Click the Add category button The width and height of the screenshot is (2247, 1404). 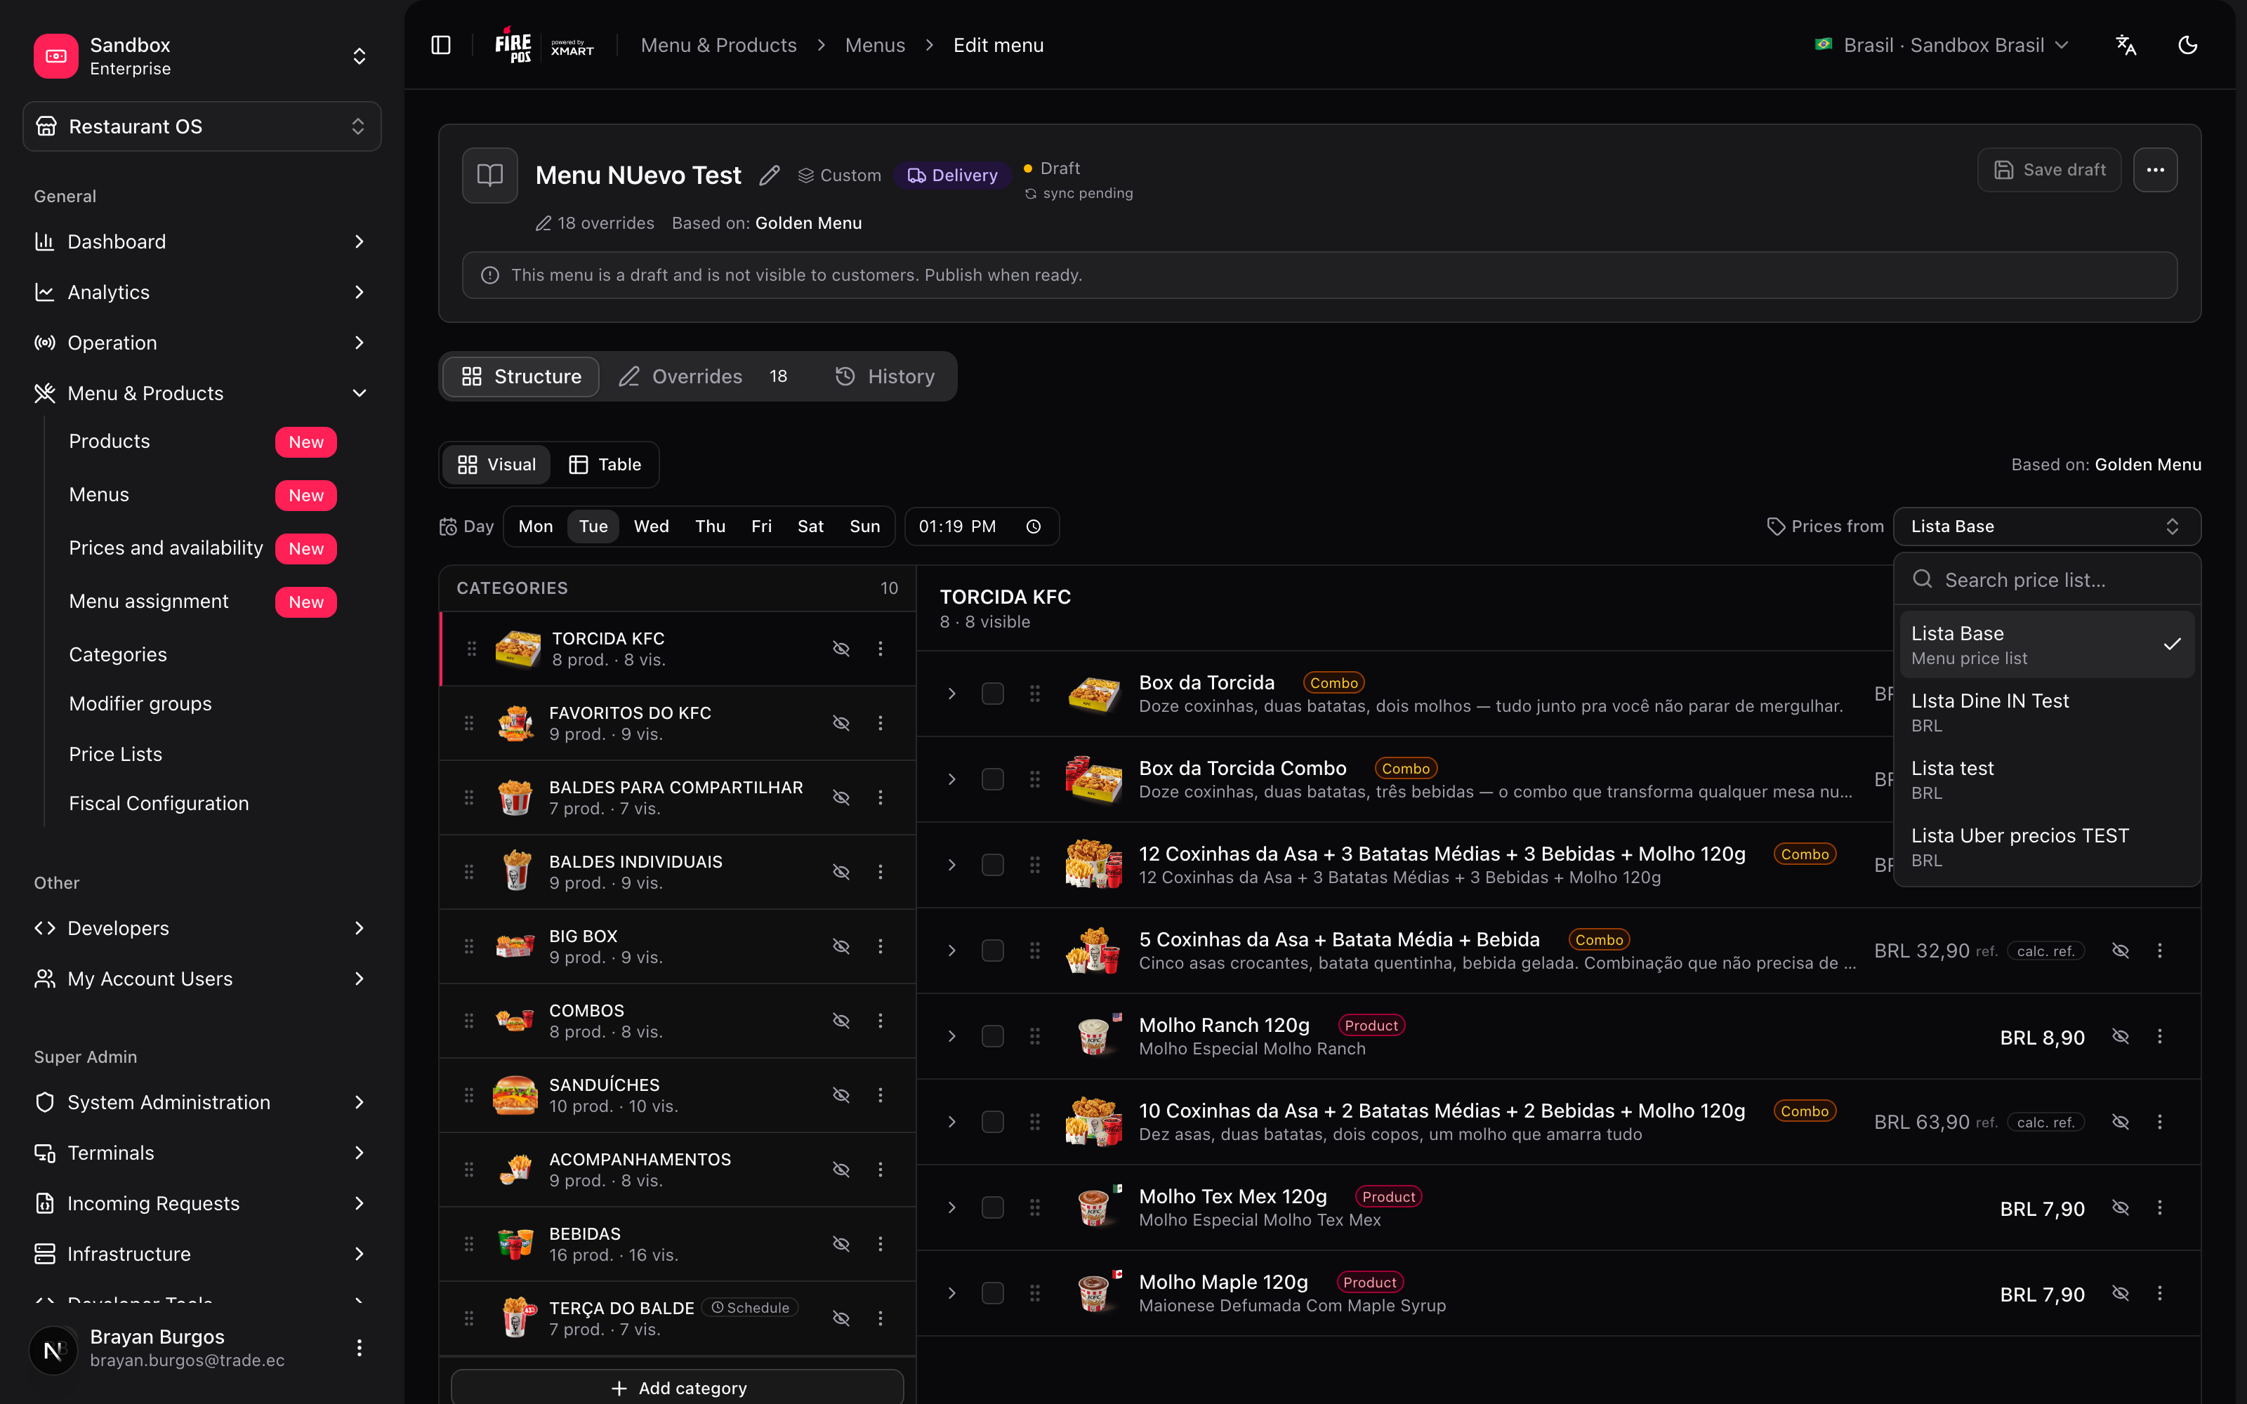[x=678, y=1387]
